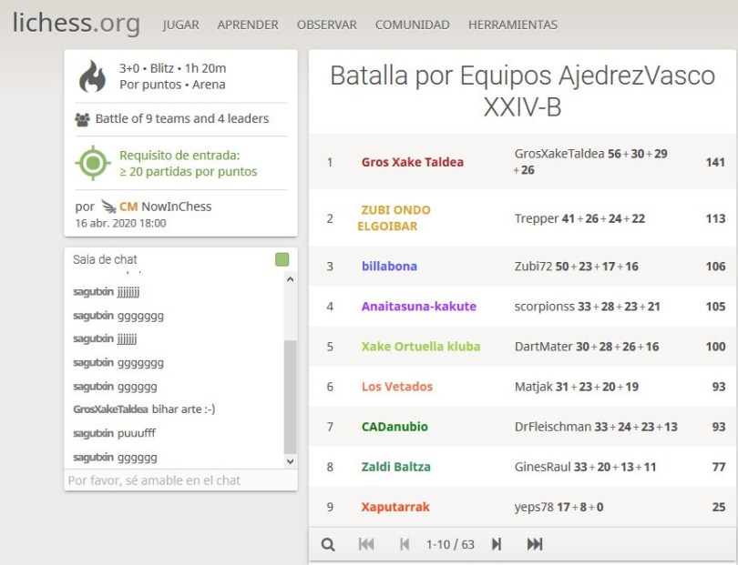Open the APRENDER menu
The height and width of the screenshot is (565, 738).
coord(248,25)
